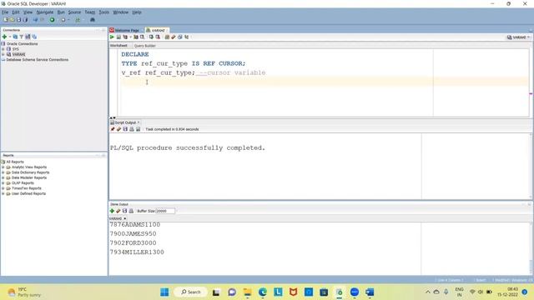Image resolution: width=534 pixels, height=300 pixels.
Task: Expand the VARAHI connection node
Action: click(x=3, y=54)
